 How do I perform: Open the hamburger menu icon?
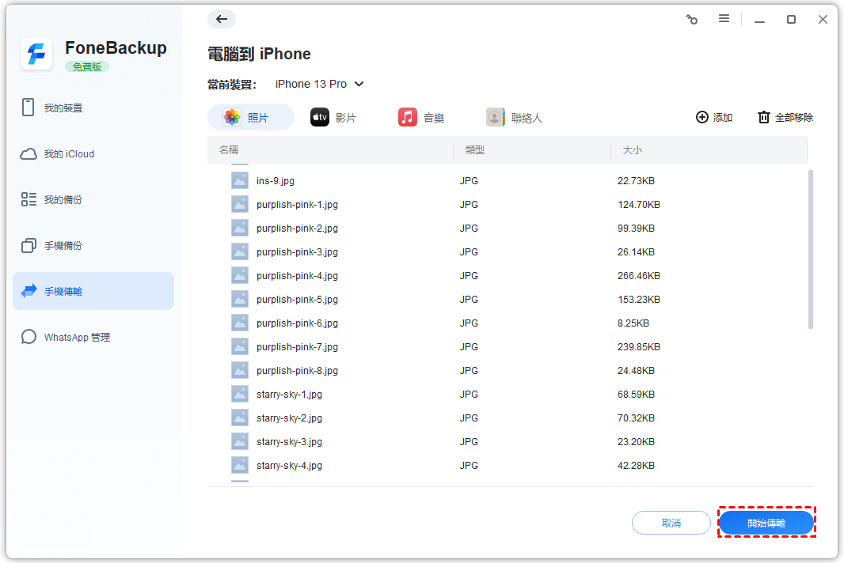pyautogui.click(x=724, y=19)
